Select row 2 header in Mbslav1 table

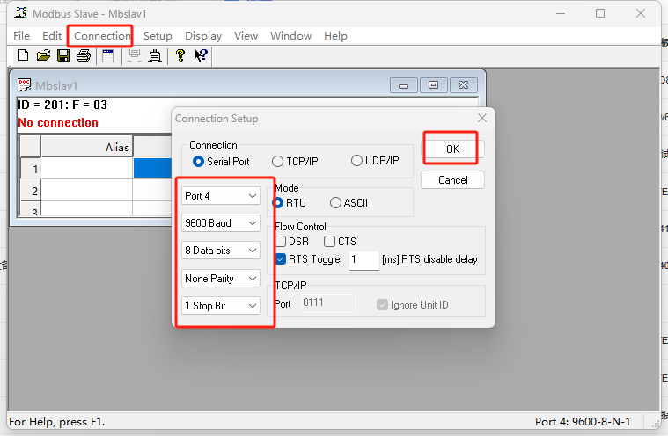tap(31, 191)
